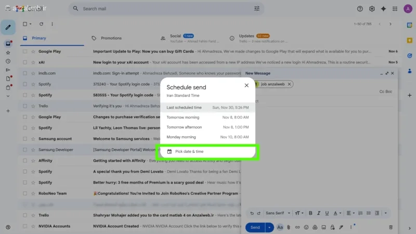
Task: Open the Starred folder in sidebar
Action: [x=8, y=53]
